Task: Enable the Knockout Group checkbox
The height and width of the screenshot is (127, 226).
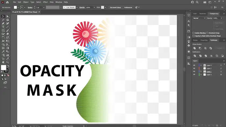Action: [x=208, y=33]
